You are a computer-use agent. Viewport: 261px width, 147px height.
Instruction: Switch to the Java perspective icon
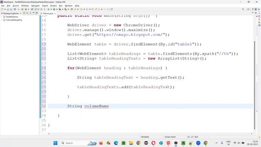pos(256,9)
